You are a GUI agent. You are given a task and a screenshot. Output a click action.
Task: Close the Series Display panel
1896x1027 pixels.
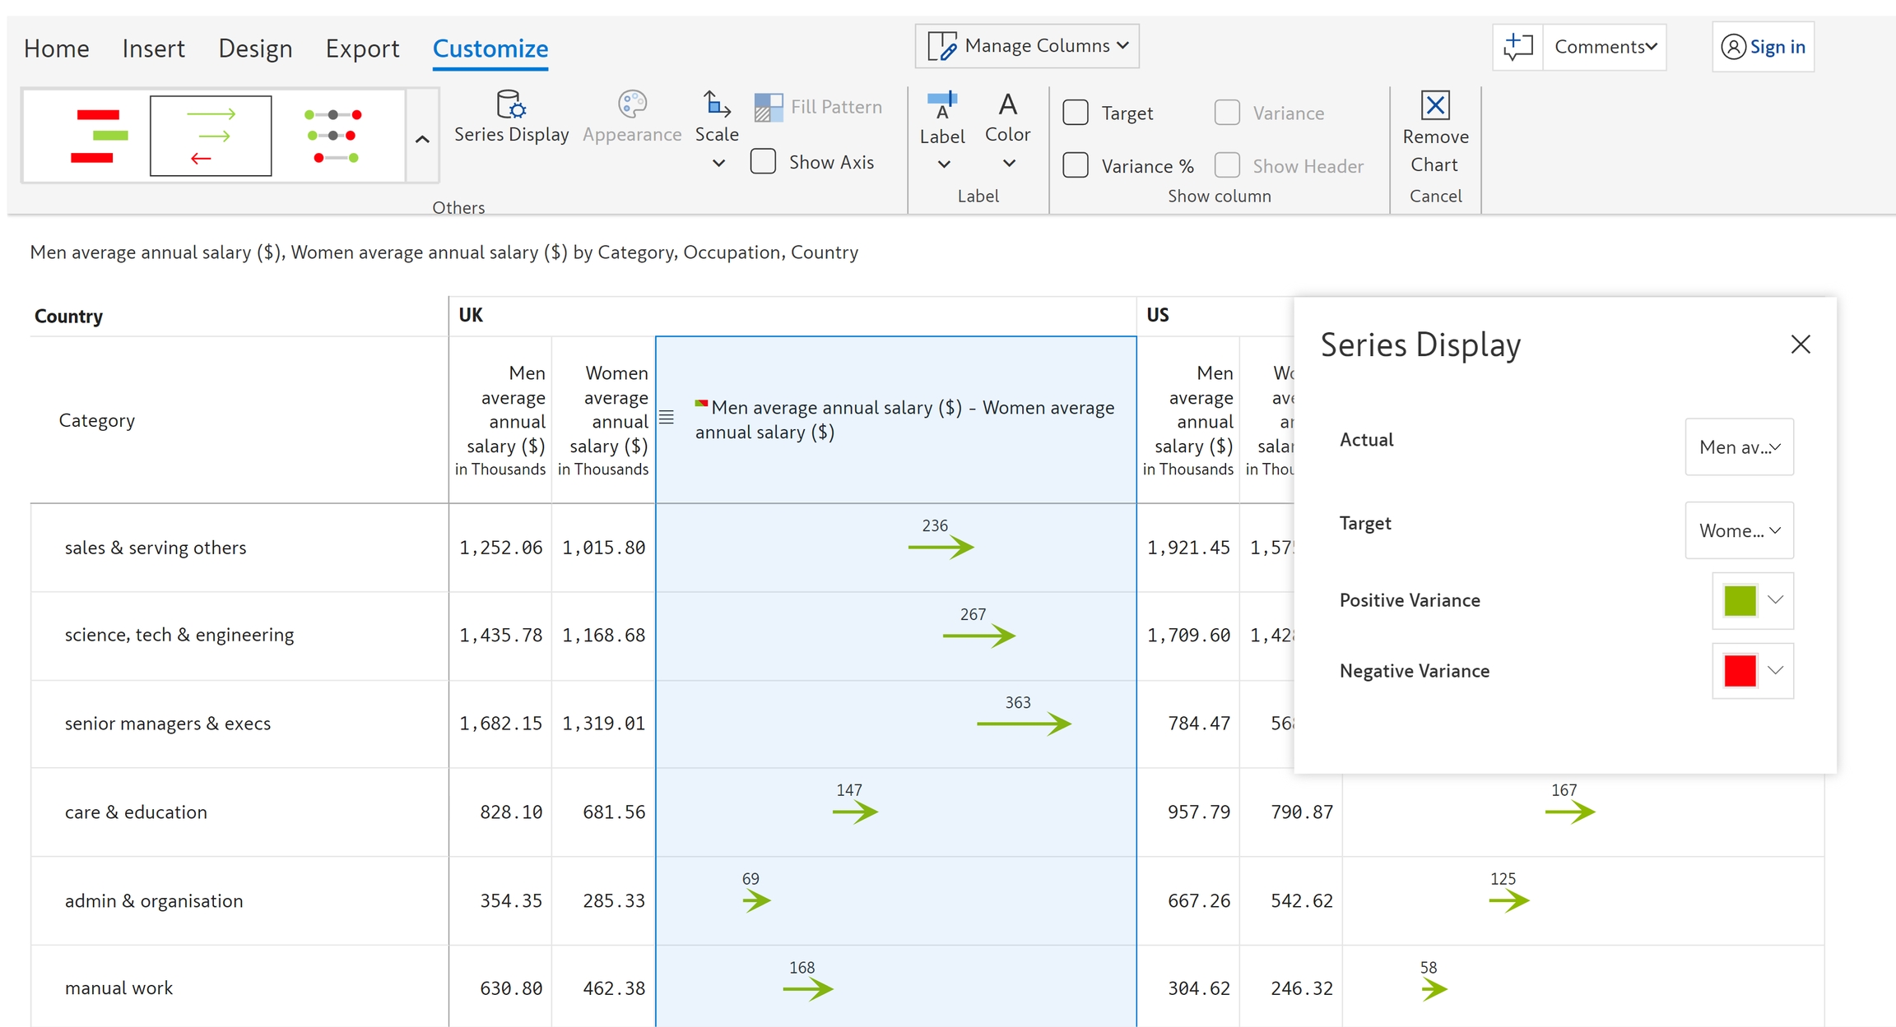1801,345
